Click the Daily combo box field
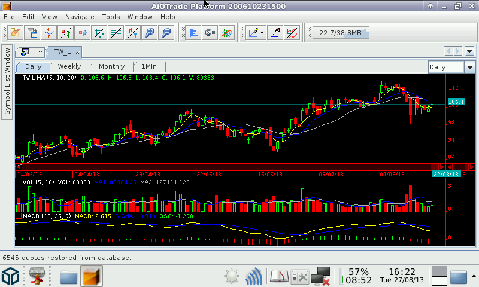This screenshot has height=287, width=479. [446, 67]
